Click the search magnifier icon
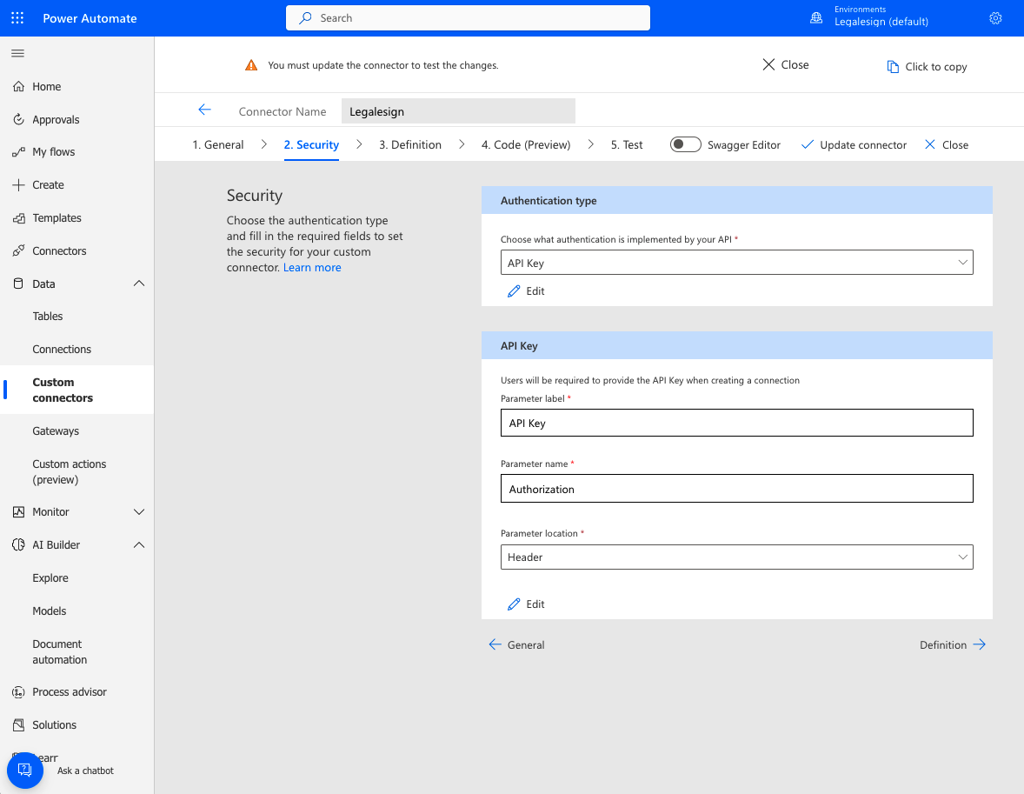The height and width of the screenshot is (794, 1024). pos(305,18)
